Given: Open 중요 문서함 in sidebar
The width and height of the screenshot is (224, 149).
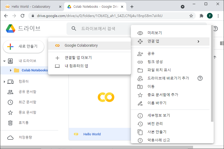Looking at the screenshot, I should click(x=27, y=112).
